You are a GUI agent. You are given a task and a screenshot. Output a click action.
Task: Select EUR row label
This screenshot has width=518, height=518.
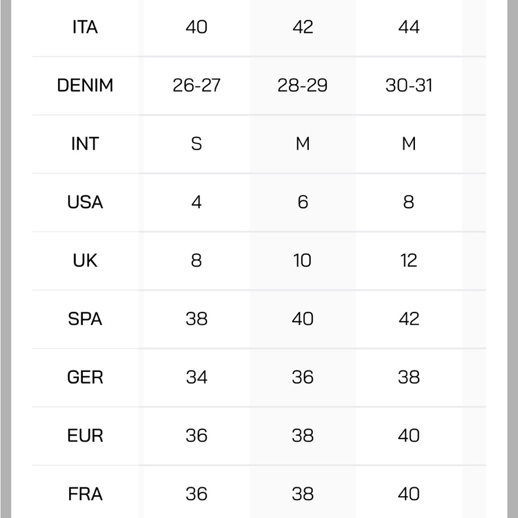point(85,436)
